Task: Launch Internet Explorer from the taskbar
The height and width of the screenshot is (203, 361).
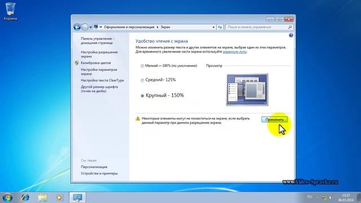Action: tap(25, 197)
